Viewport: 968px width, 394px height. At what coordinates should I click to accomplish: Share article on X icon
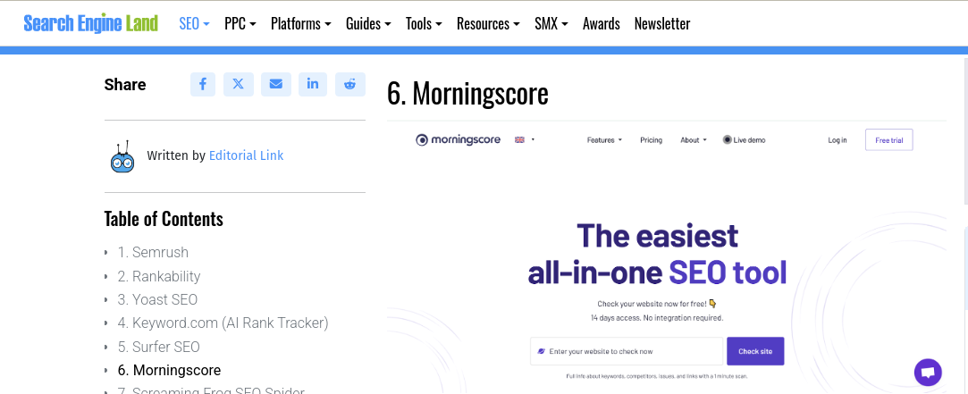pyautogui.click(x=239, y=84)
